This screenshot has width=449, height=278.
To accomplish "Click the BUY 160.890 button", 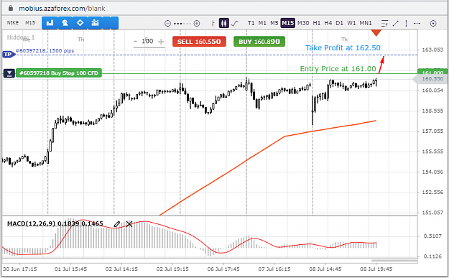I will point(259,42).
